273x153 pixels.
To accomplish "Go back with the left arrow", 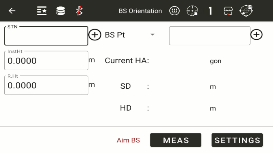I will click(12, 11).
